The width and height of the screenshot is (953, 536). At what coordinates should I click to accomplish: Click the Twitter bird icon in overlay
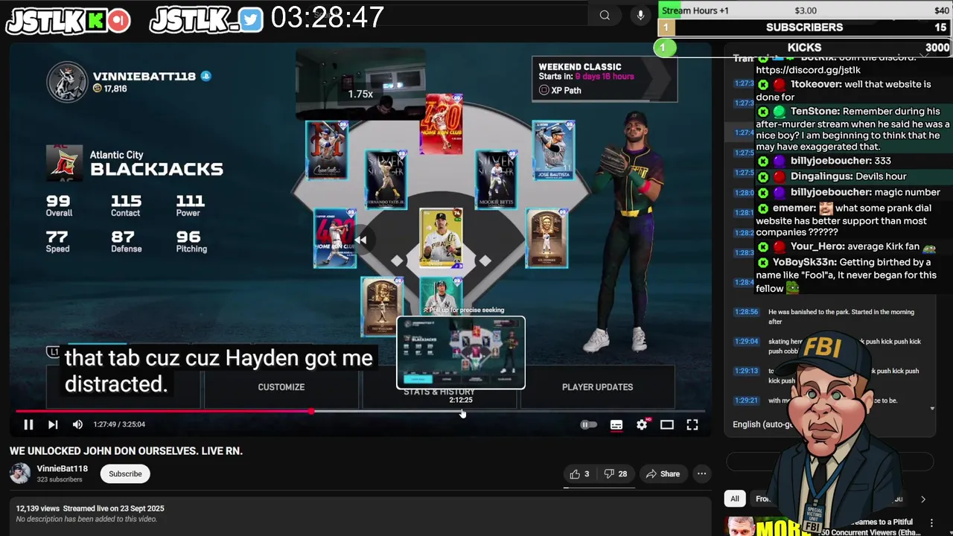tap(252, 20)
